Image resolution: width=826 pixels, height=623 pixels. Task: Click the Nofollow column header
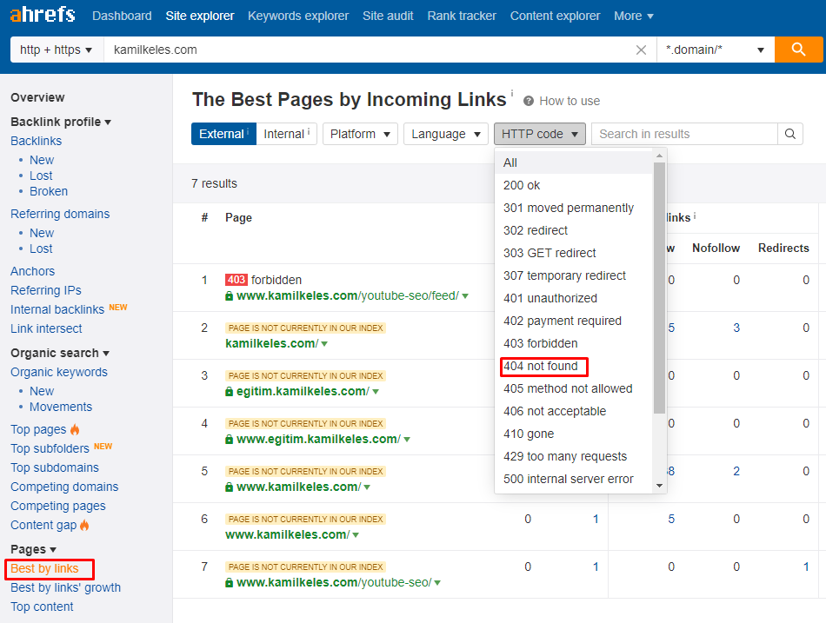pyautogui.click(x=716, y=248)
